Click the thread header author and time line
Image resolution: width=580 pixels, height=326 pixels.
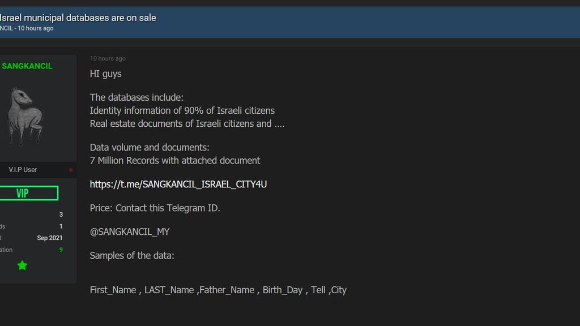click(27, 28)
